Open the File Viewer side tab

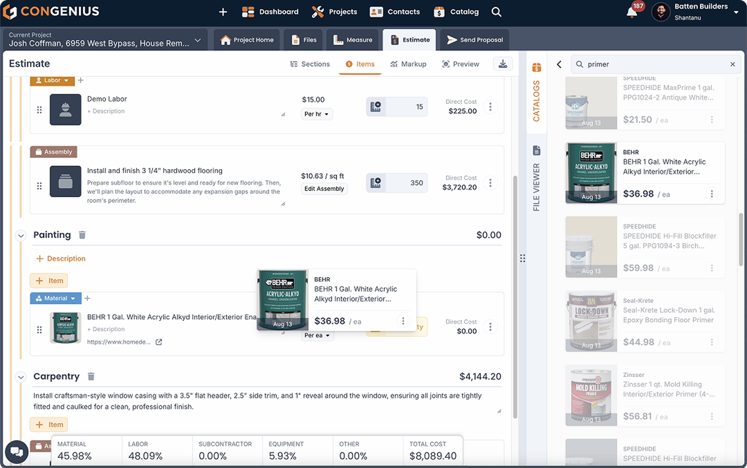click(x=536, y=179)
